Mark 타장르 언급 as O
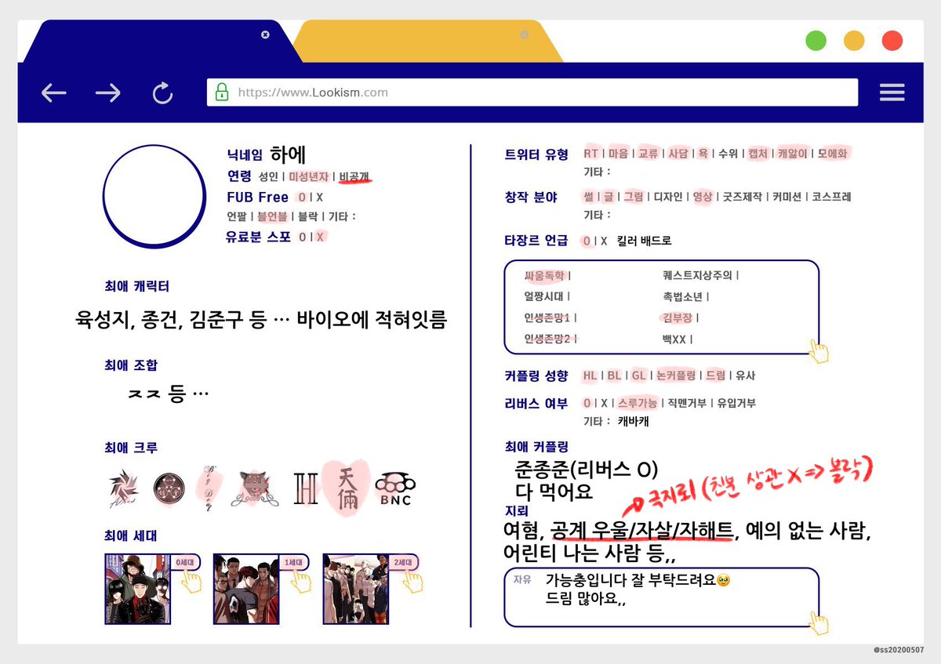The height and width of the screenshot is (664, 941). click(587, 241)
